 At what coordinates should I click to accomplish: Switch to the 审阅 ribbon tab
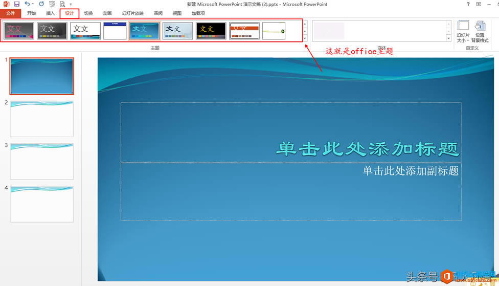(158, 13)
